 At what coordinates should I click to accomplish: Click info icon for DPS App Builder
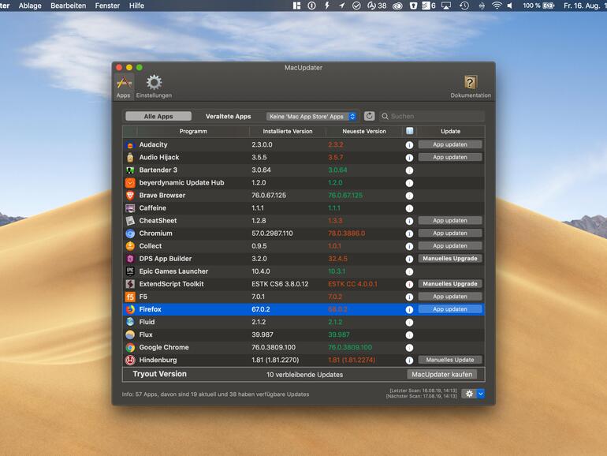point(409,259)
